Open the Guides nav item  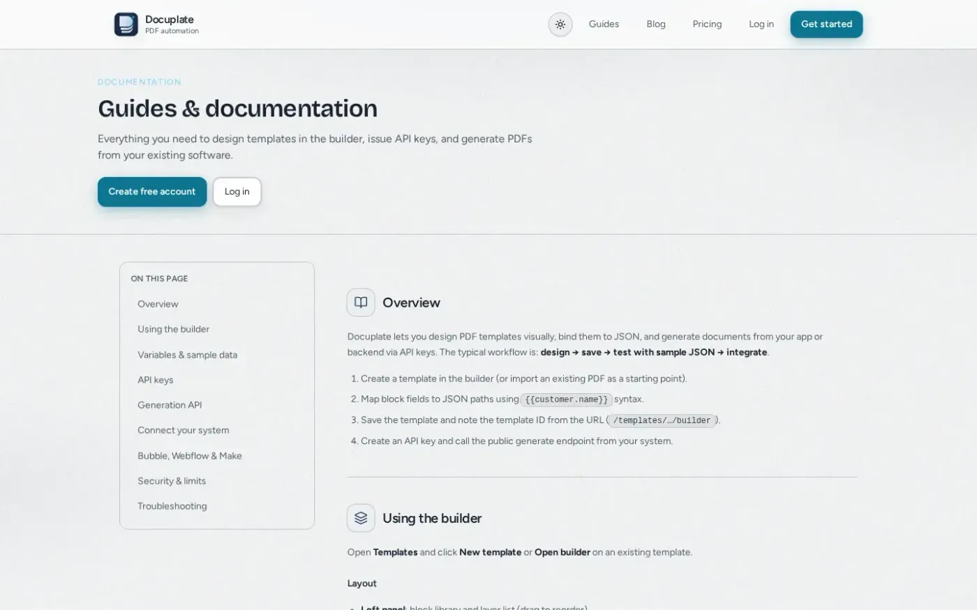pyautogui.click(x=604, y=24)
